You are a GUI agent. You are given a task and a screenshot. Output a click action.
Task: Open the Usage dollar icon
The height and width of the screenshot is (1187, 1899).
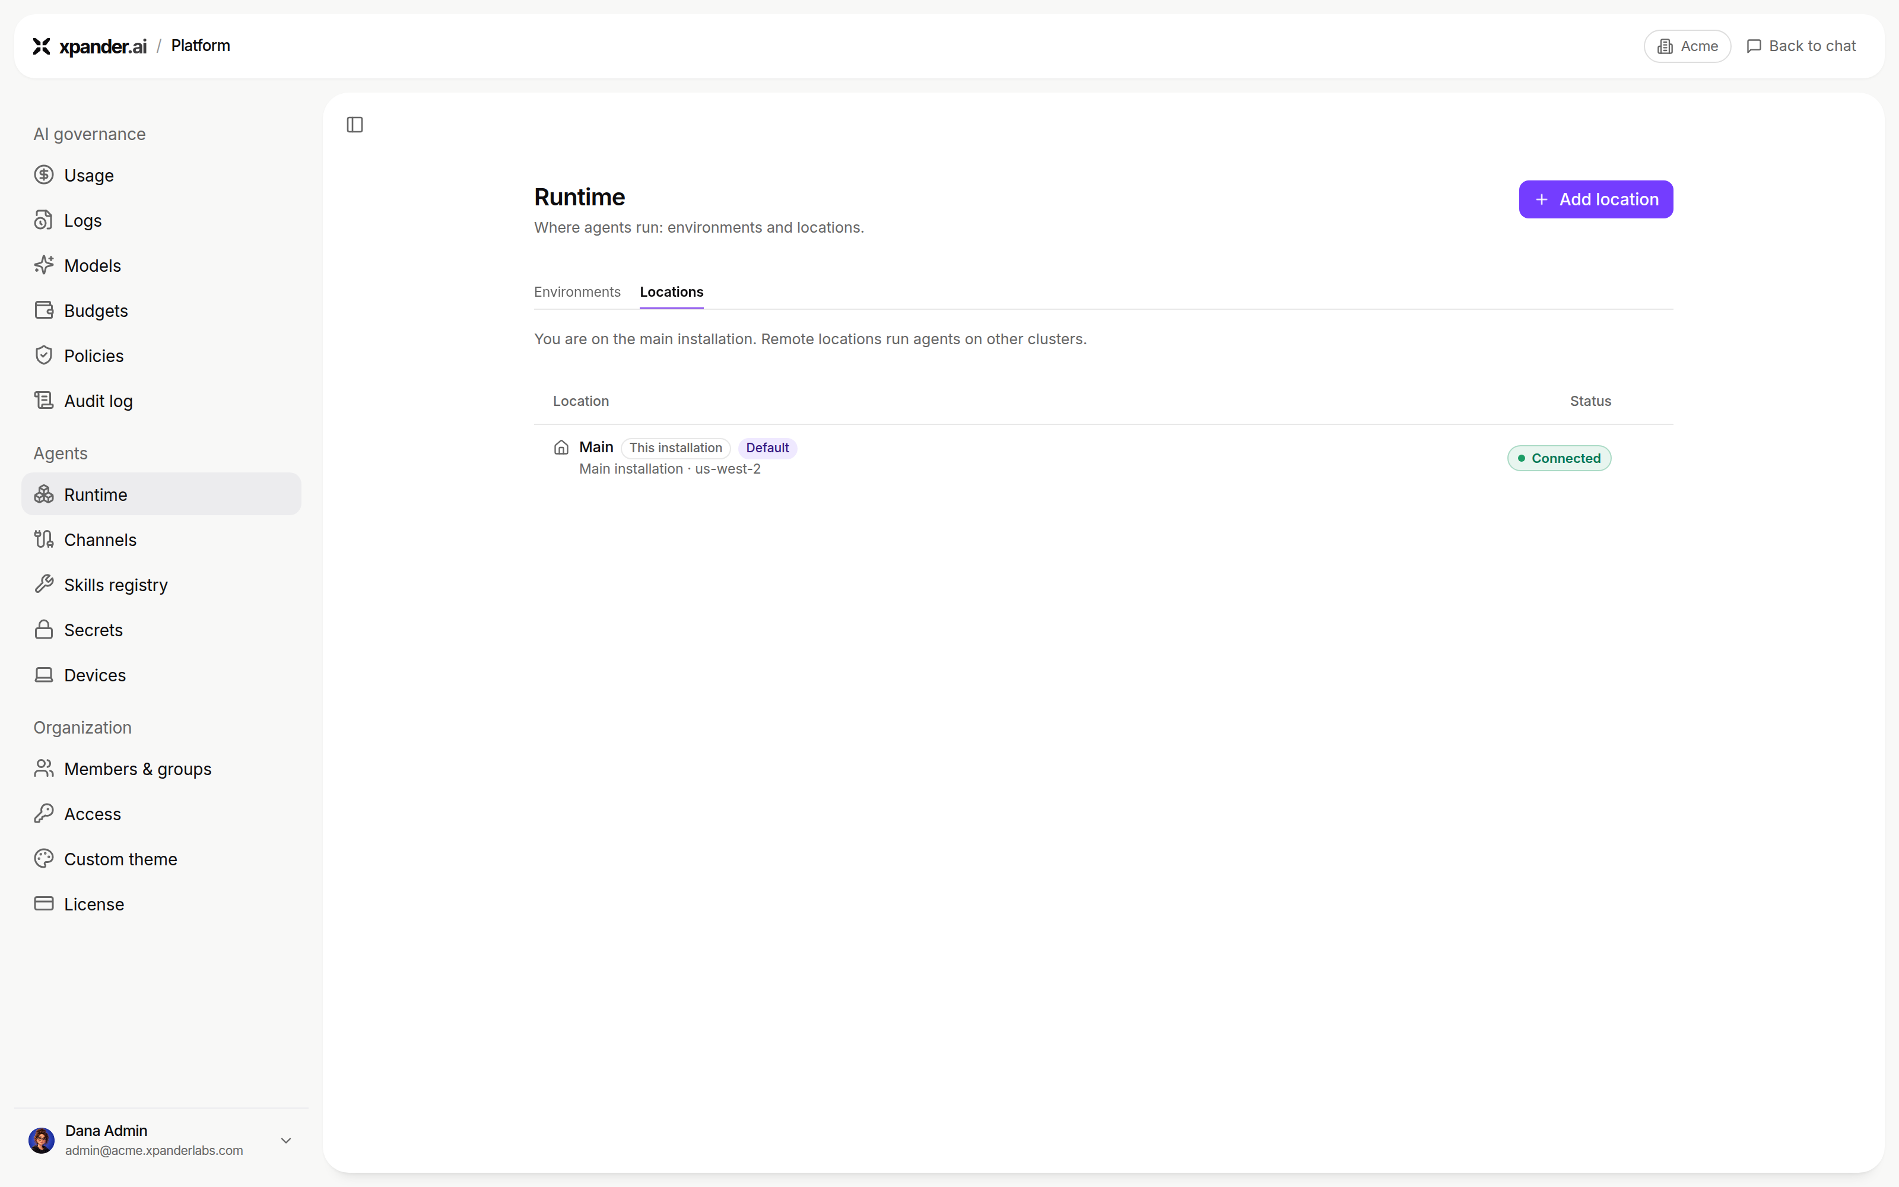pos(44,175)
